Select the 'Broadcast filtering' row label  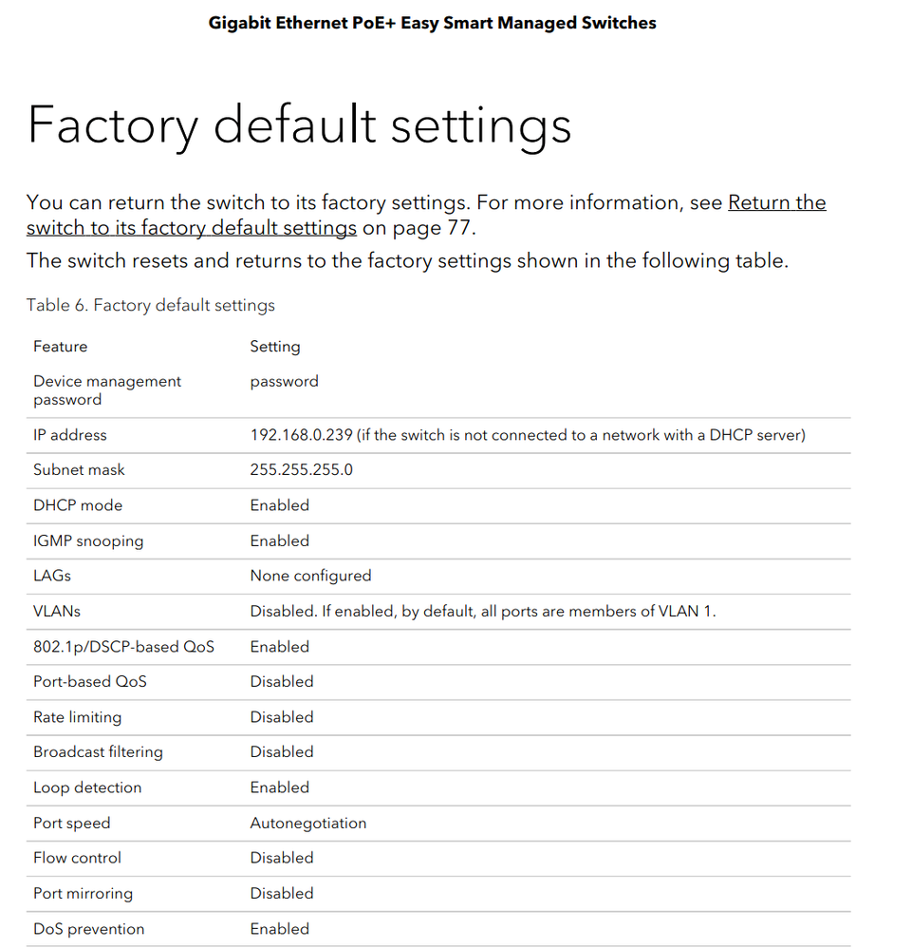(98, 752)
